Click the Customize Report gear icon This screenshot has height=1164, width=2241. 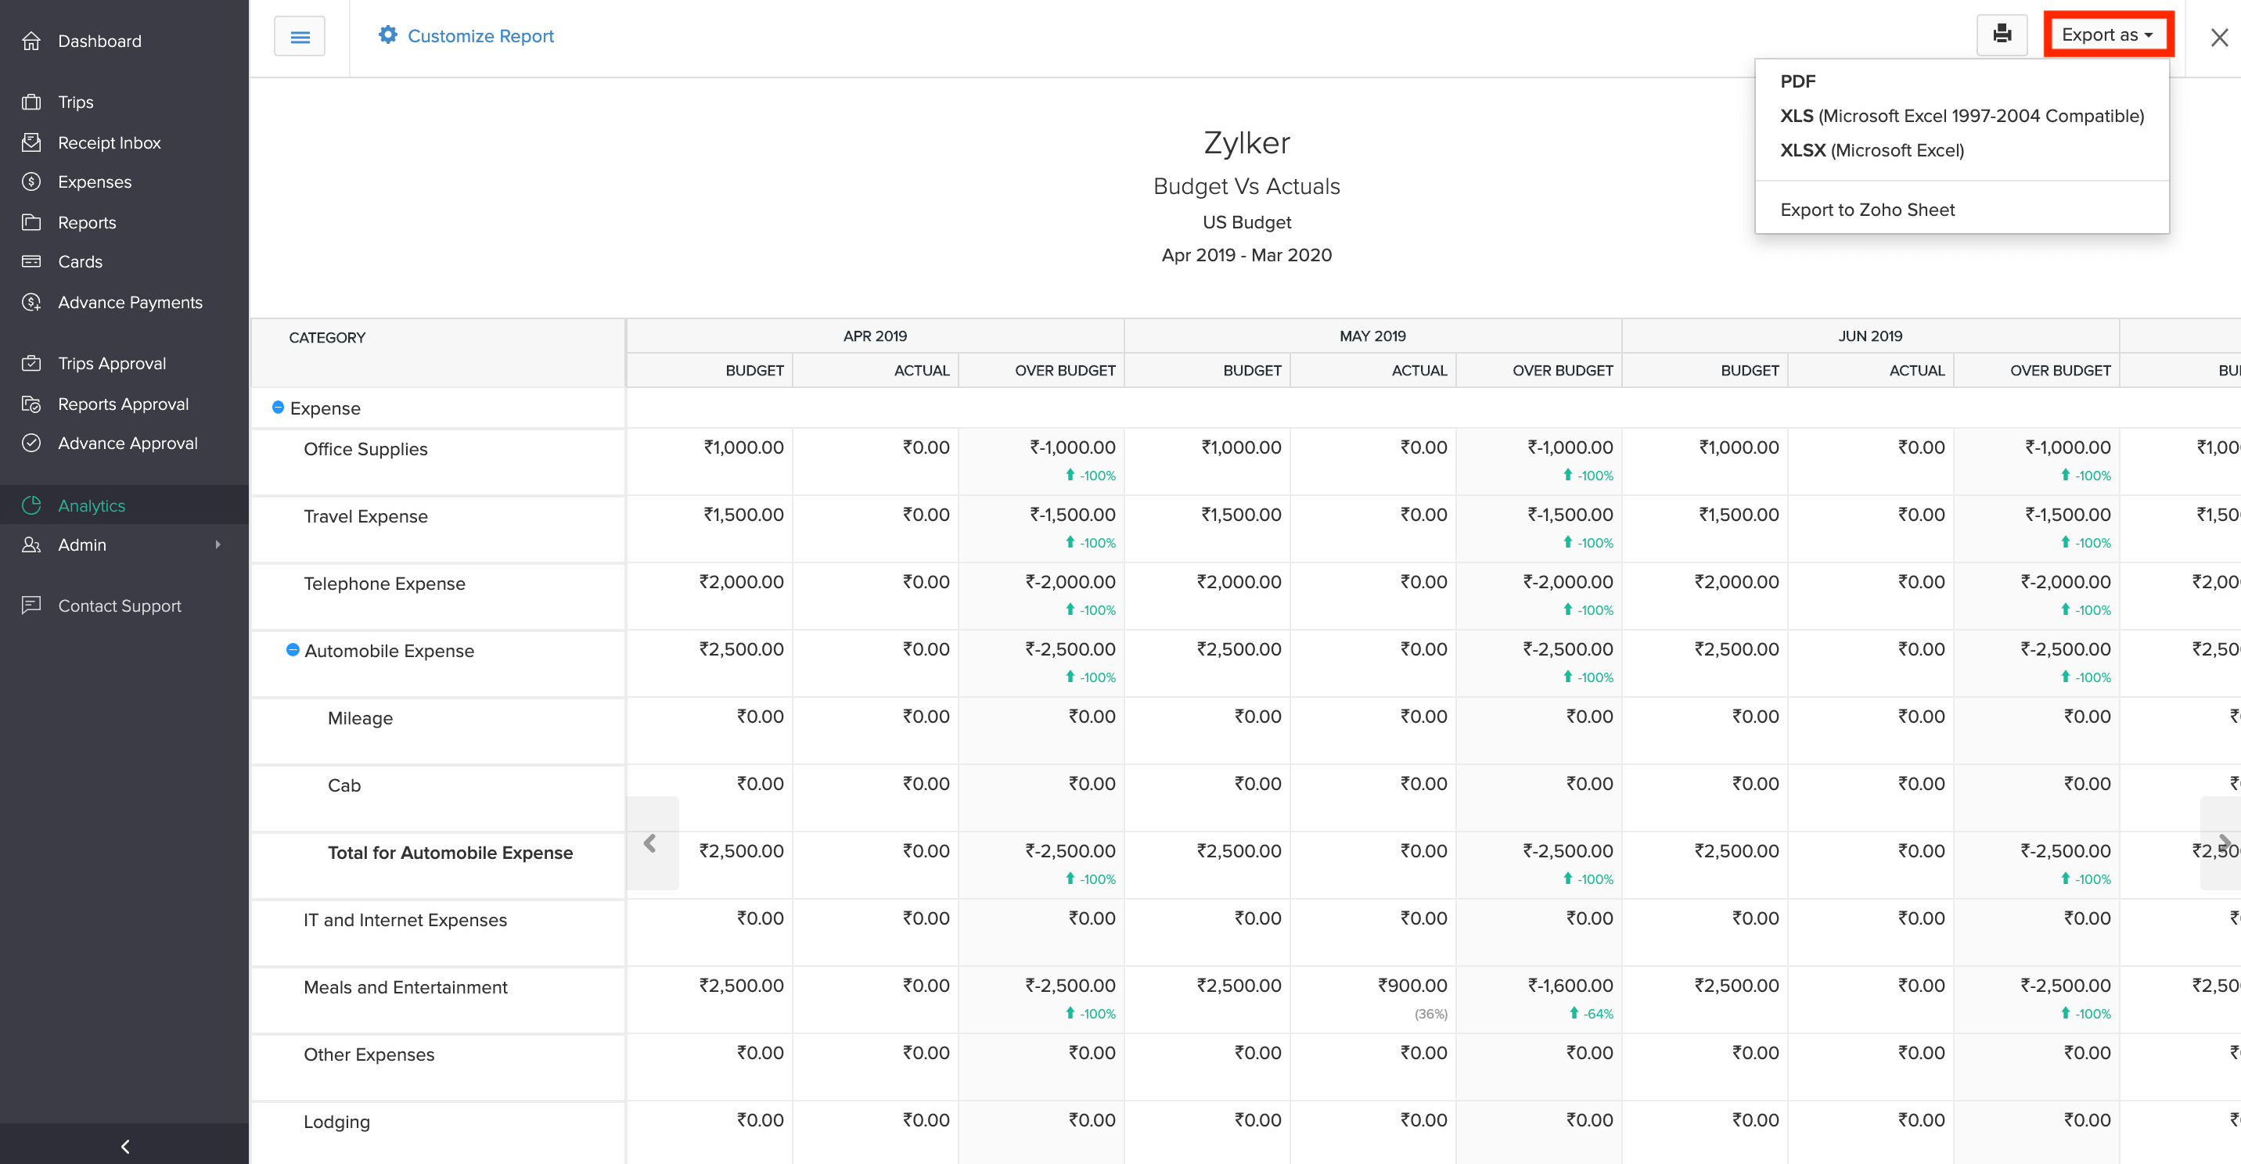pos(388,34)
